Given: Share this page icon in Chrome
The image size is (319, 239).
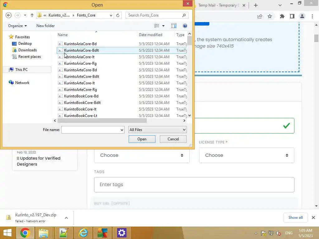Looking at the screenshot, I should pyautogui.click(x=260, y=16).
